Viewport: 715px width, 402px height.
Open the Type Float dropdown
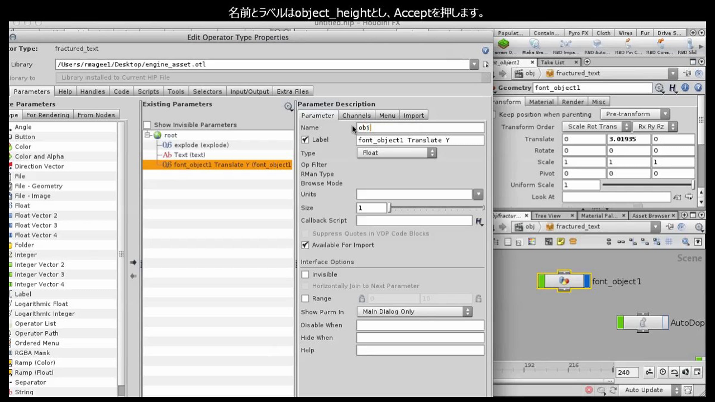pos(397,153)
